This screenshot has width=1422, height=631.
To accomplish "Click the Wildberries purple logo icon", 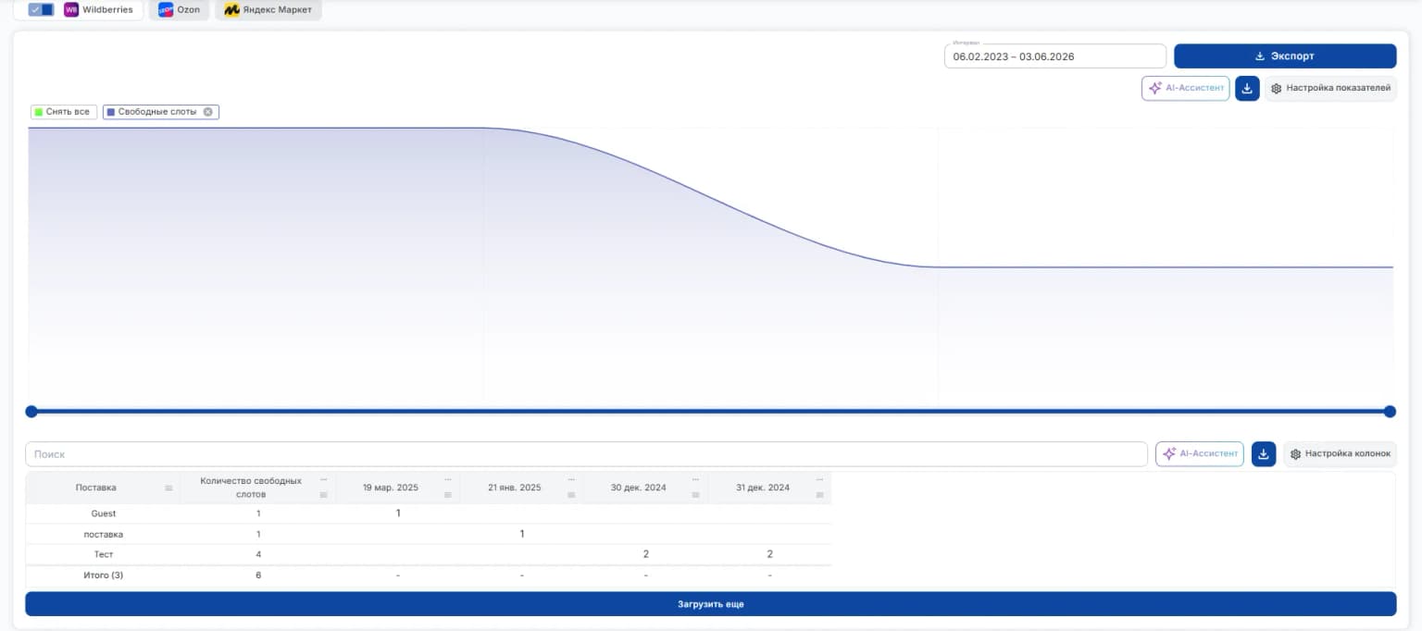I will click(71, 9).
